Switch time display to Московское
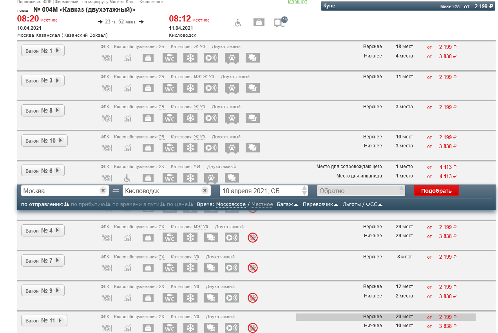Screen dimensions: 498x333 (231, 204)
